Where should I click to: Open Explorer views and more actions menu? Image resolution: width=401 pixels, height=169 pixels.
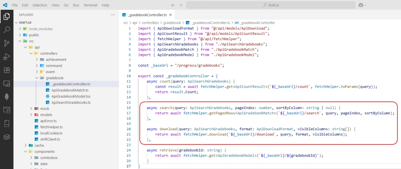click(x=113, y=15)
